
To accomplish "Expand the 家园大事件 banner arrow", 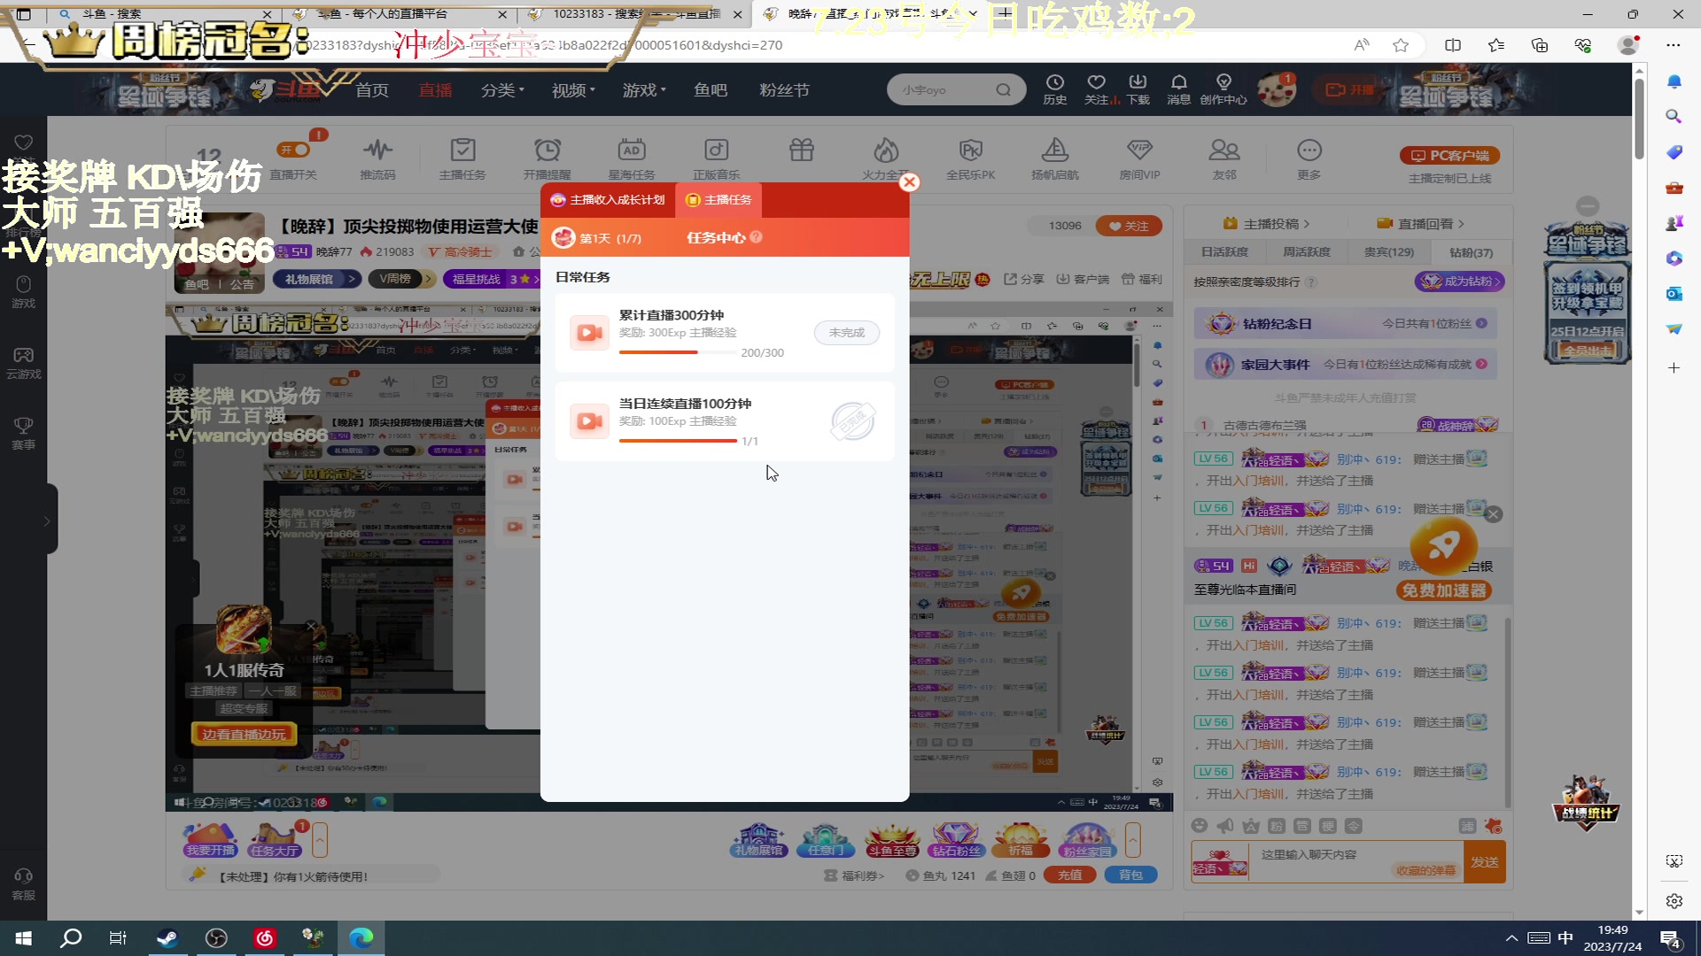I will [1481, 364].
